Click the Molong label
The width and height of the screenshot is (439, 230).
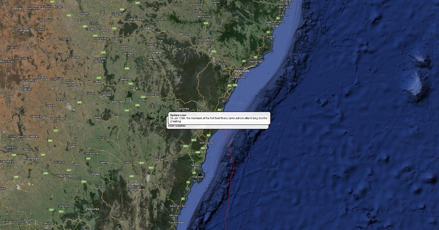pos(125,79)
